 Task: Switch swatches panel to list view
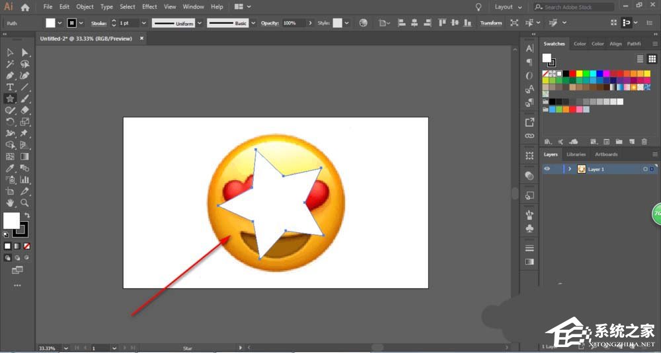click(640, 59)
